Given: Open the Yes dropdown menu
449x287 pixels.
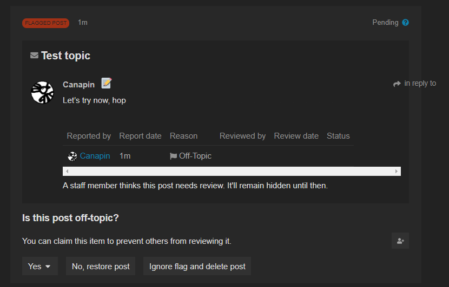Looking at the screenshot, I should (x=40, y=266).
